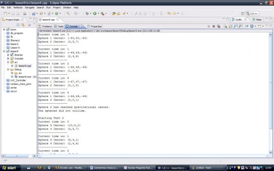Collapse the Debug folder
The width and height of the screenshot is (274, 171).
(x=8, y=69)
